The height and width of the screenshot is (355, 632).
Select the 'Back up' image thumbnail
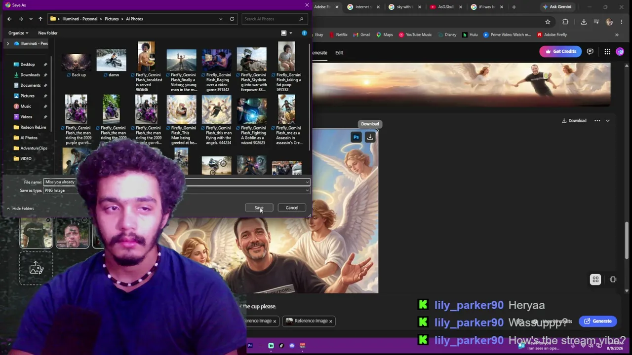77,63
